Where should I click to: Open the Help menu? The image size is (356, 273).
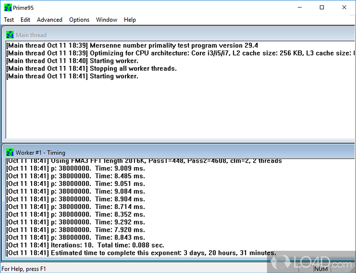pyautogui.click(x=130, y=20)
